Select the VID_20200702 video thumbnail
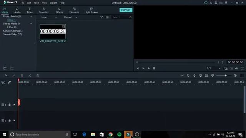 pyautogui.click(x=53, y=31)
